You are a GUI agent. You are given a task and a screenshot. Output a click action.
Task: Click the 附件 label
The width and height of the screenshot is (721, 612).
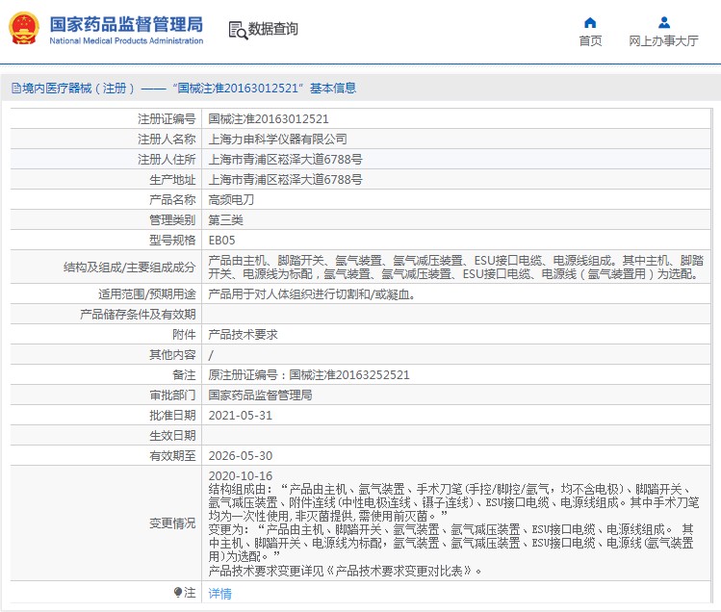click(x=185, y=335)
